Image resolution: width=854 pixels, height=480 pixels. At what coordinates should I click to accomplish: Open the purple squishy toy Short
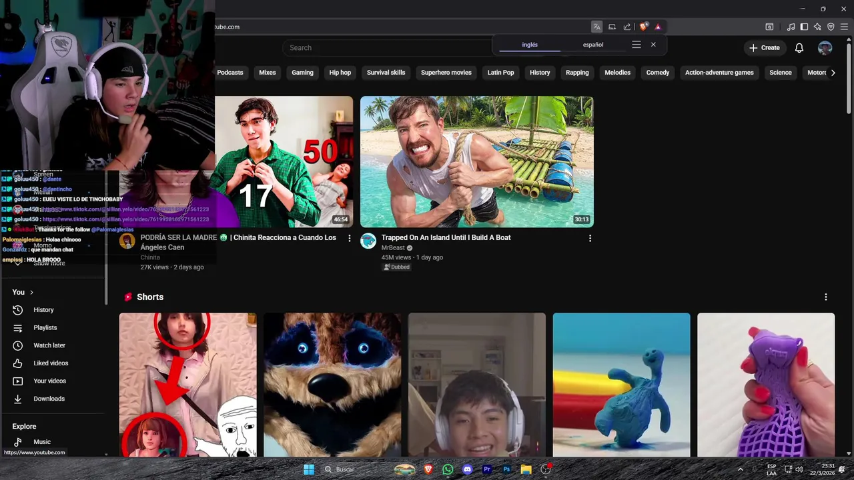766,385
